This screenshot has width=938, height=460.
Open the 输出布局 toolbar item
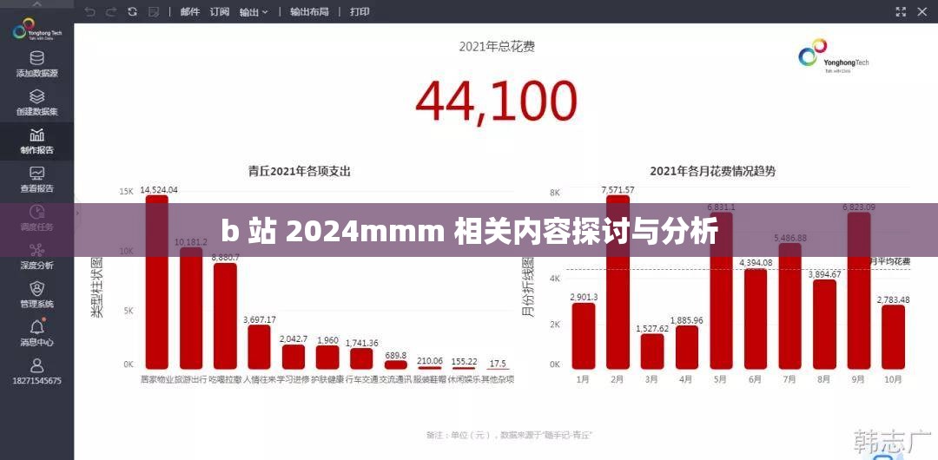[309, 11]
